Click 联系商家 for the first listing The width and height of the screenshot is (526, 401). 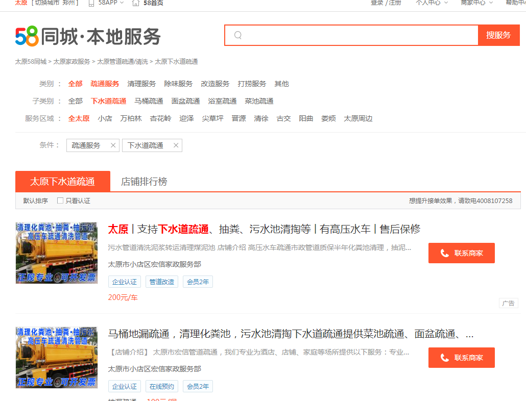[x=461, y=253]
